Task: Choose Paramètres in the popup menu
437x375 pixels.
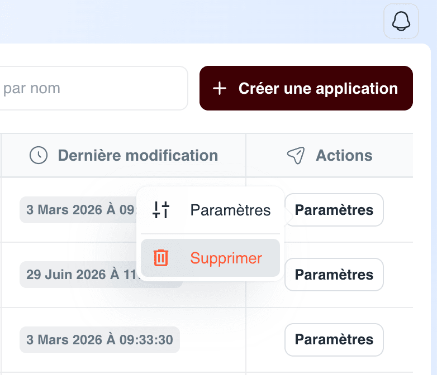Action: click(x=210, y=210)
